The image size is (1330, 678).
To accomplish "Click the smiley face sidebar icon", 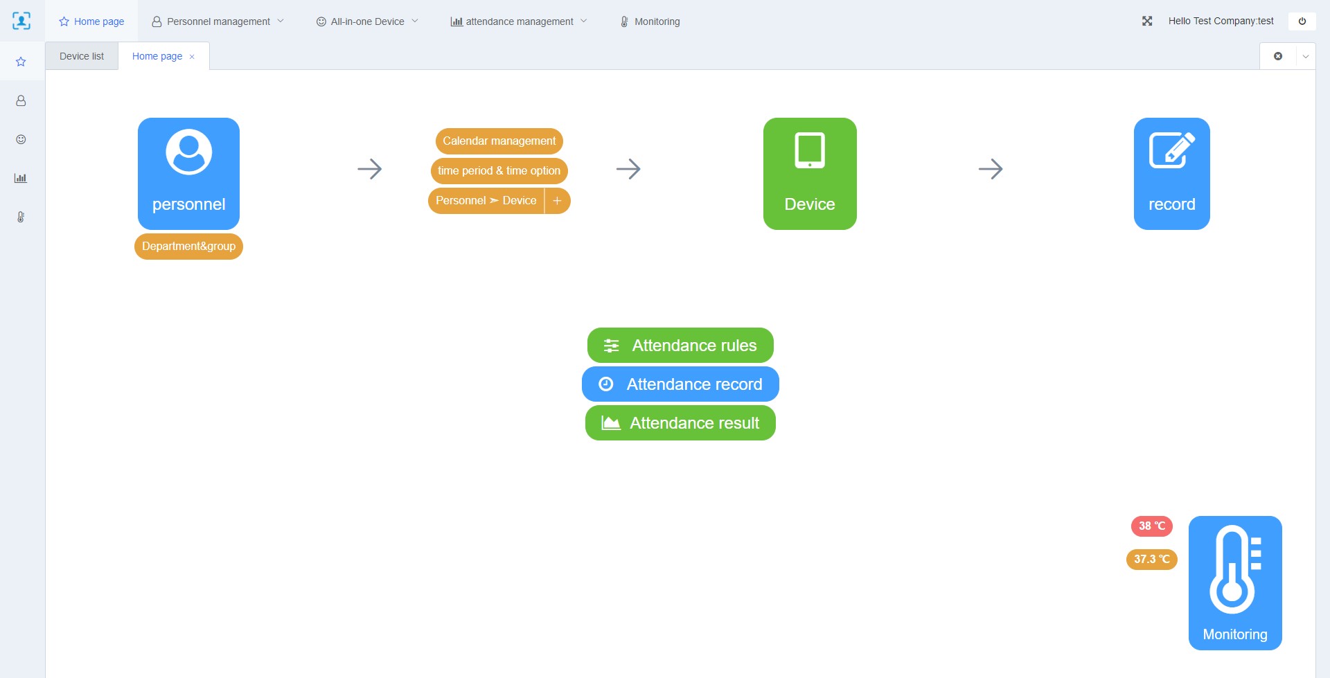I will pos(21,139).
